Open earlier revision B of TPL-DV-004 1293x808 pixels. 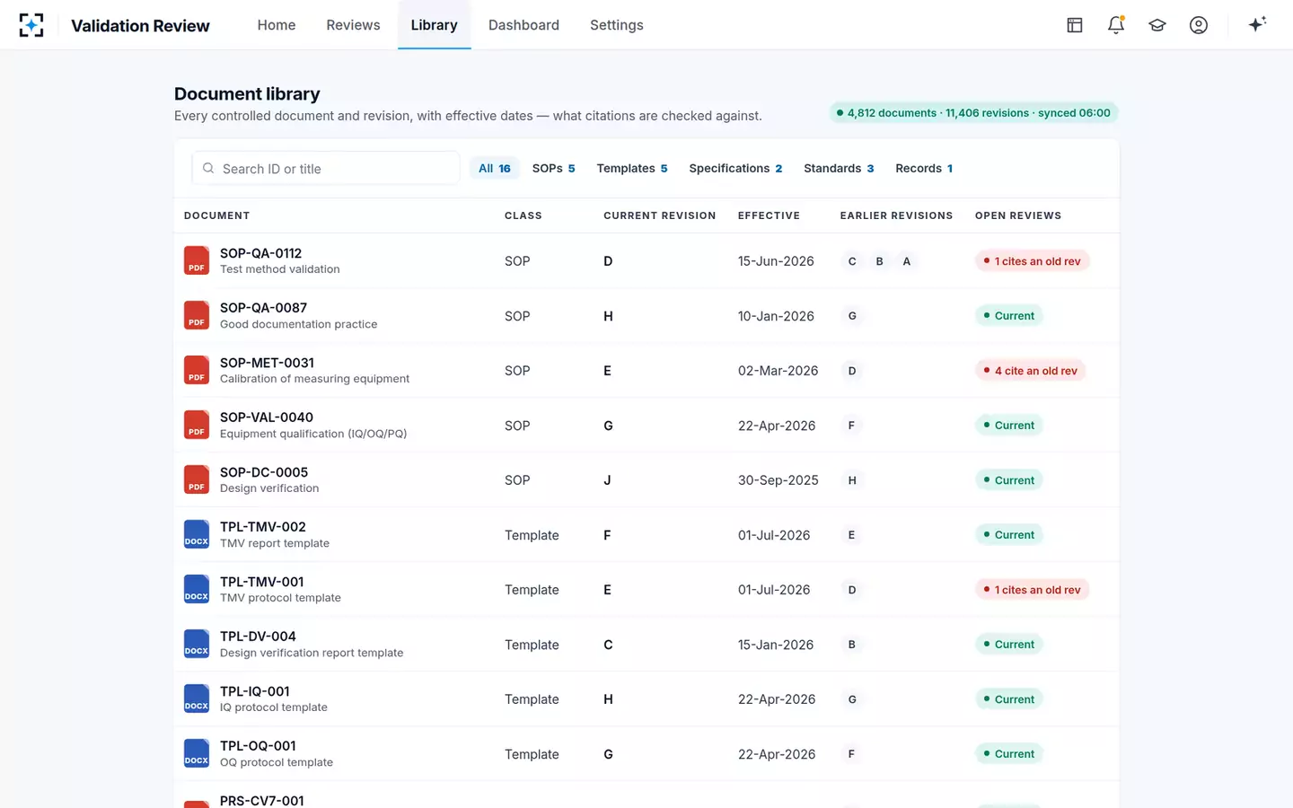click(x=852, y=645)
